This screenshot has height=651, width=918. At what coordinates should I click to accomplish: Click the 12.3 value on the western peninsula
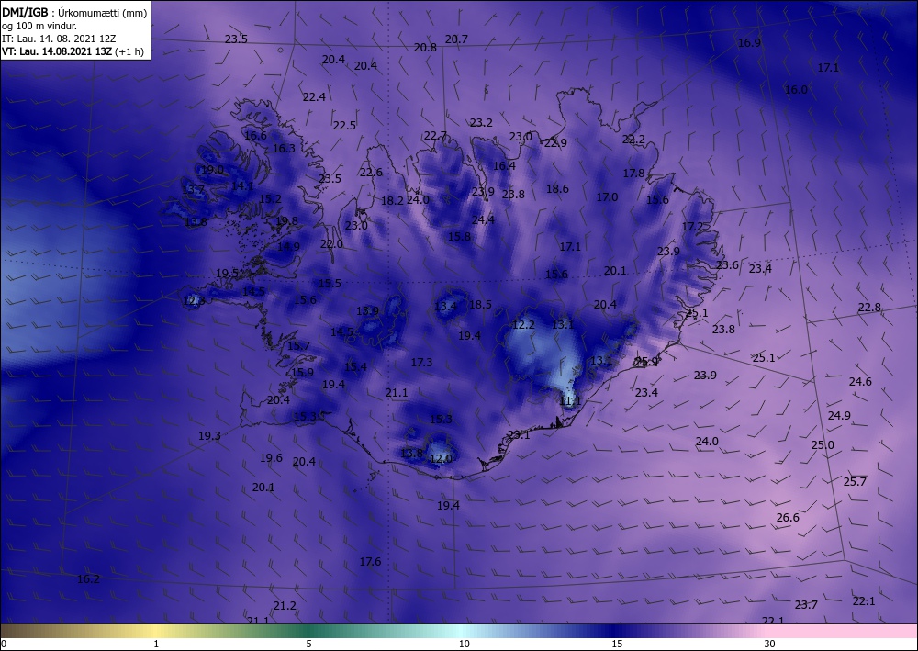[195, 301]
